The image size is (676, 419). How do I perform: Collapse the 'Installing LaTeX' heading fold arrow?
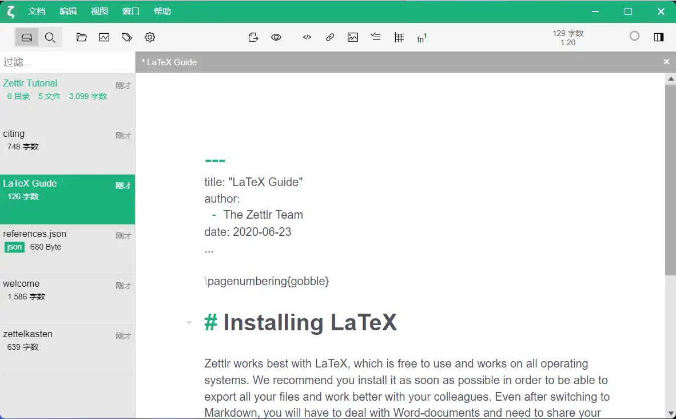189,323
